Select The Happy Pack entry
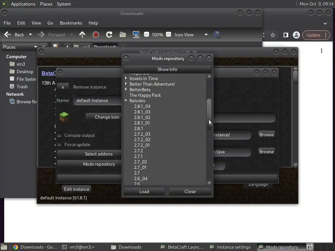The height and width of the screenshot is (251, 335). (x=145, y=95)
